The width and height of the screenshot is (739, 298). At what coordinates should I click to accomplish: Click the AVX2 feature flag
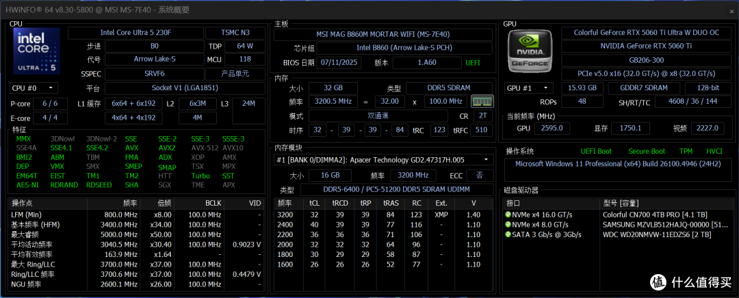(167, 148)
